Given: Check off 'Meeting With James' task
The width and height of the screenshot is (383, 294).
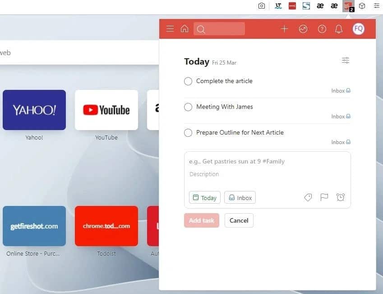Looking at the screenshot, I should [x=188, y=107].
